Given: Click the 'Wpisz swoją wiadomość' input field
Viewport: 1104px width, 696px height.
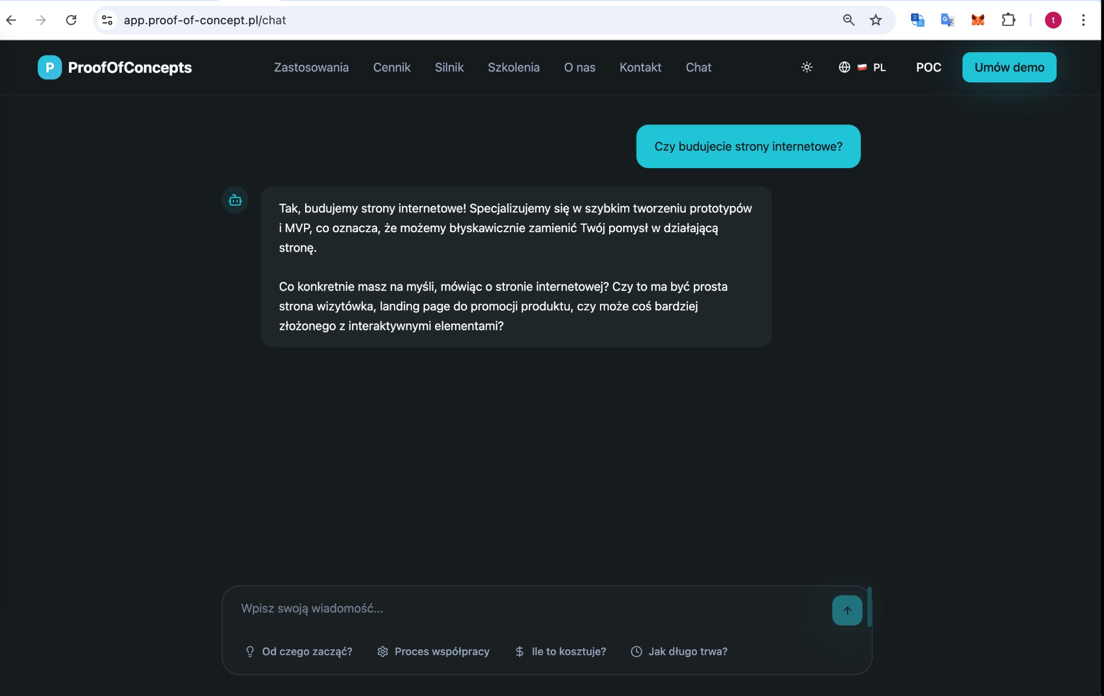Looking at the screenshot, I should coord(485,609).
